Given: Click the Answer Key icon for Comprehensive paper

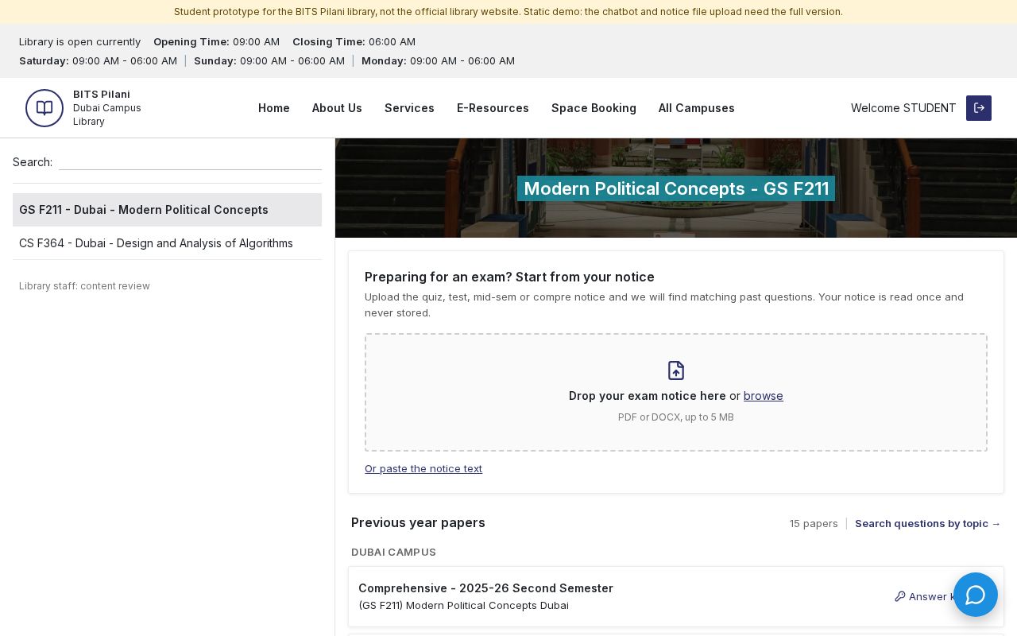Looking at the screenshot, I should pos(900,596).
